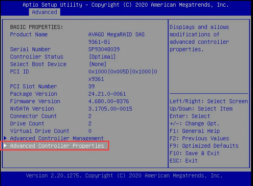Select NVDATA value 3.1705.00-0015
This screenshot has height=186, width=253.
110,109
